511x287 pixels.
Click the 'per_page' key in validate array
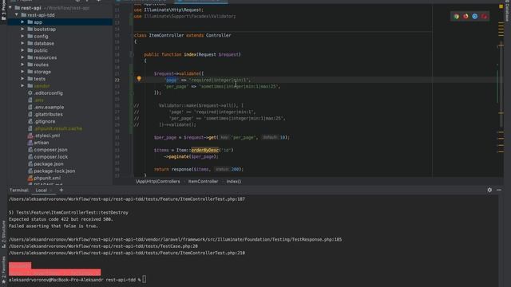pyautogui.click(x=176, y=87)
